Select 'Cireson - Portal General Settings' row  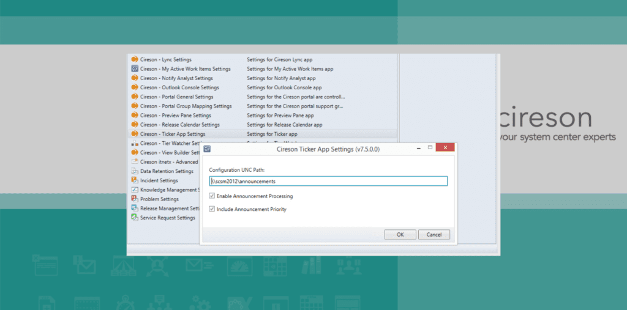[x=262, y=97]
